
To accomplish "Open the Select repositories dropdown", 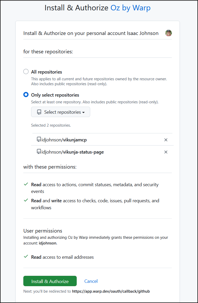I will [x=61, y=112].
